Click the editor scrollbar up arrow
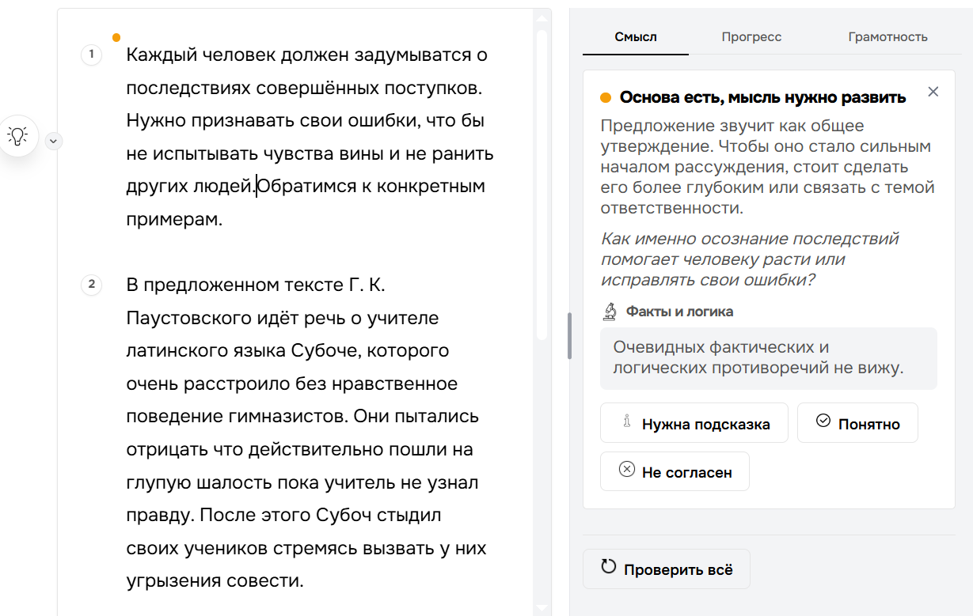Viewport: 973px width, 616px height. tap(542, 17)
